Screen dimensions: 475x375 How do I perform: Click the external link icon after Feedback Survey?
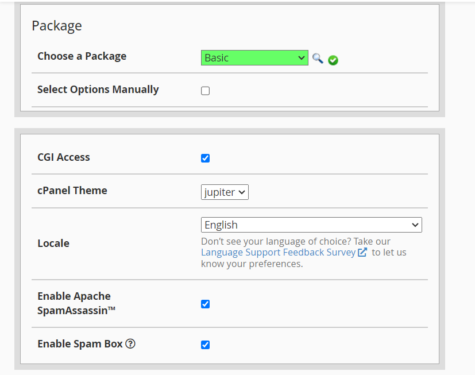[x=362, y=253]
